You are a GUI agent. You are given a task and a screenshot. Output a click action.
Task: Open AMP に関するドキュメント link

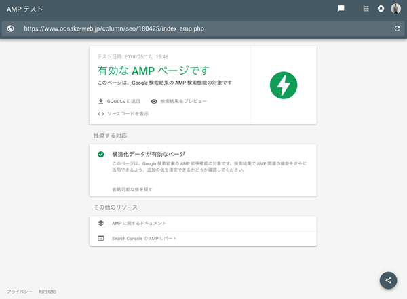139,223
